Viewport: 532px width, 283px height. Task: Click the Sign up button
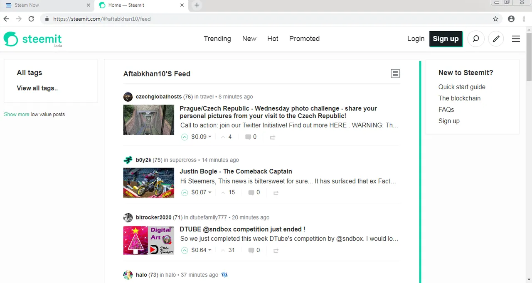point(446,39)
